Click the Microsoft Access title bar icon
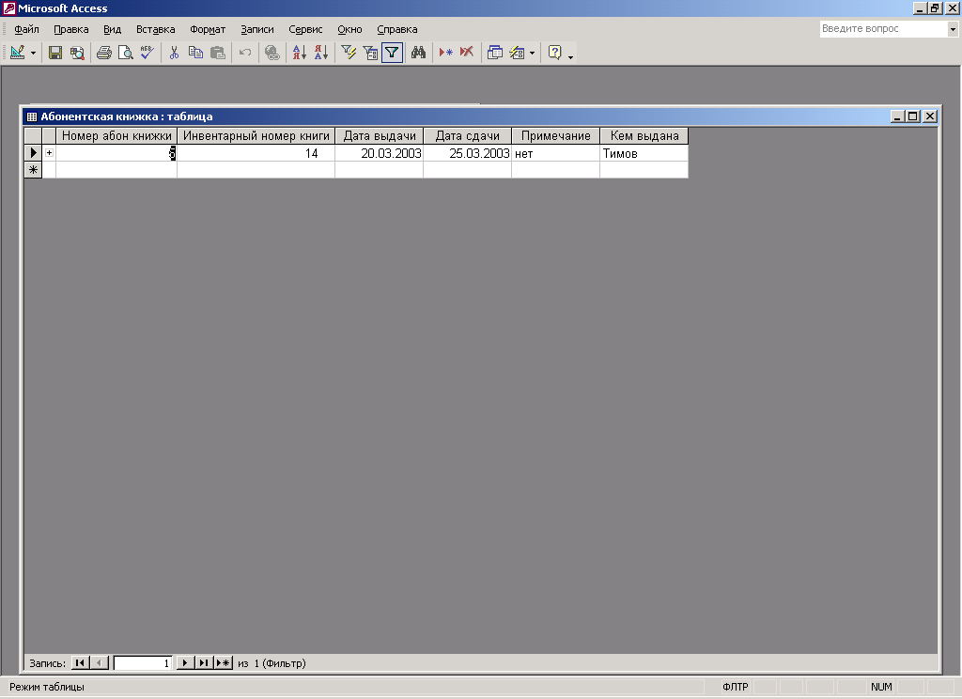The height and width of the screenshot is (699, 962). (x=8, y=8)
